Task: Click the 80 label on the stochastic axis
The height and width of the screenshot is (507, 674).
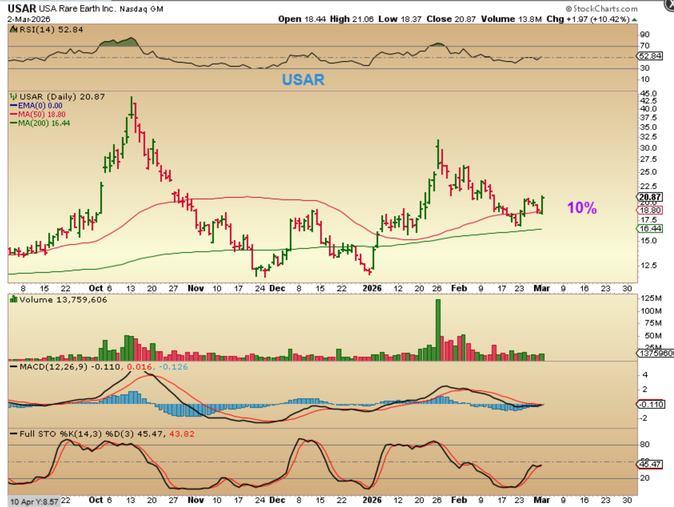Action: 645,444
